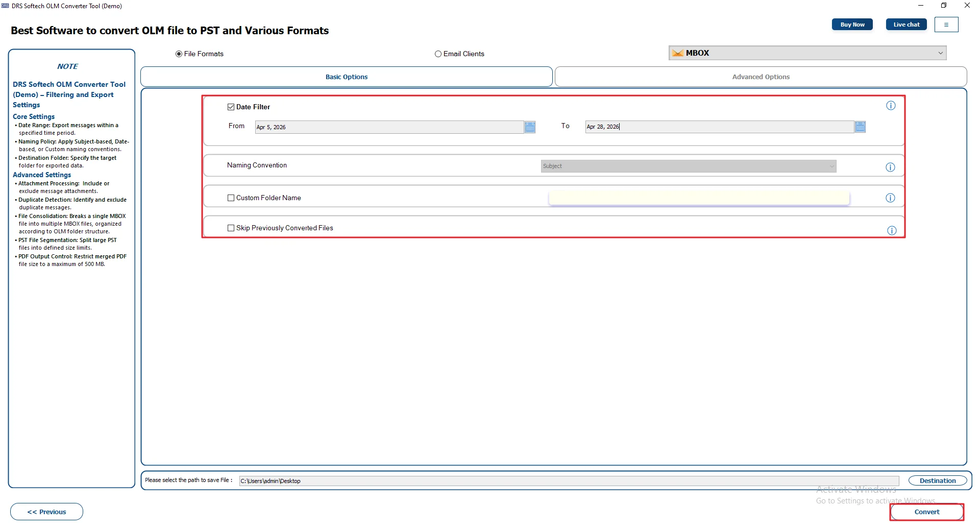The height and width of the screenshot is (531, 980).
Task: Click the From date field Apr 5, 2026
Action: click(389, 127)
